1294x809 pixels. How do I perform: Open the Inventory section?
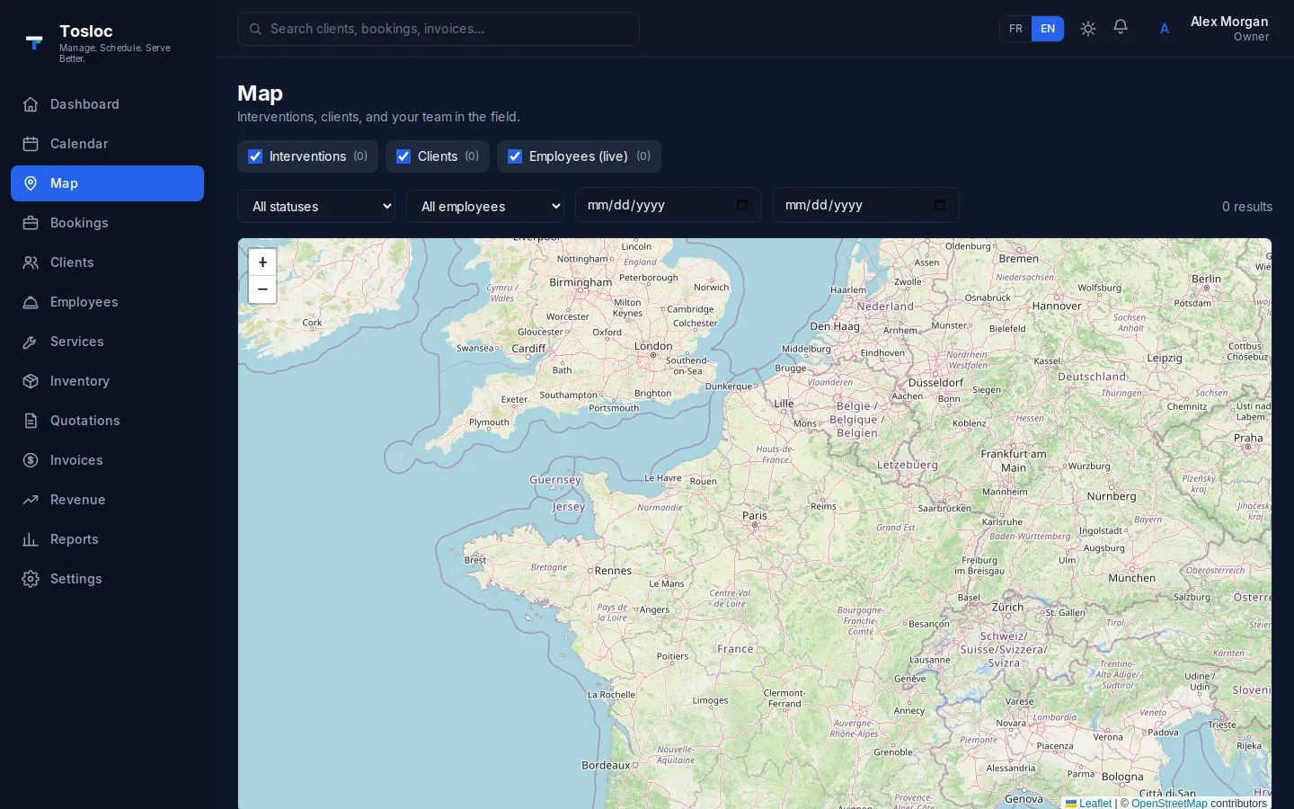(x=107, y=381)
